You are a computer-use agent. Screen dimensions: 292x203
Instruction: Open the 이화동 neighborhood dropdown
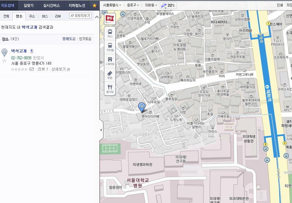(x=151, y=5)
